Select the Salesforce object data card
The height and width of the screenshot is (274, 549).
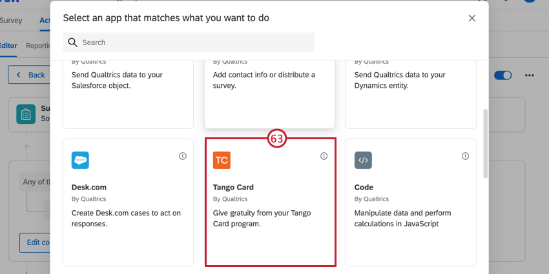click(128, 90)
